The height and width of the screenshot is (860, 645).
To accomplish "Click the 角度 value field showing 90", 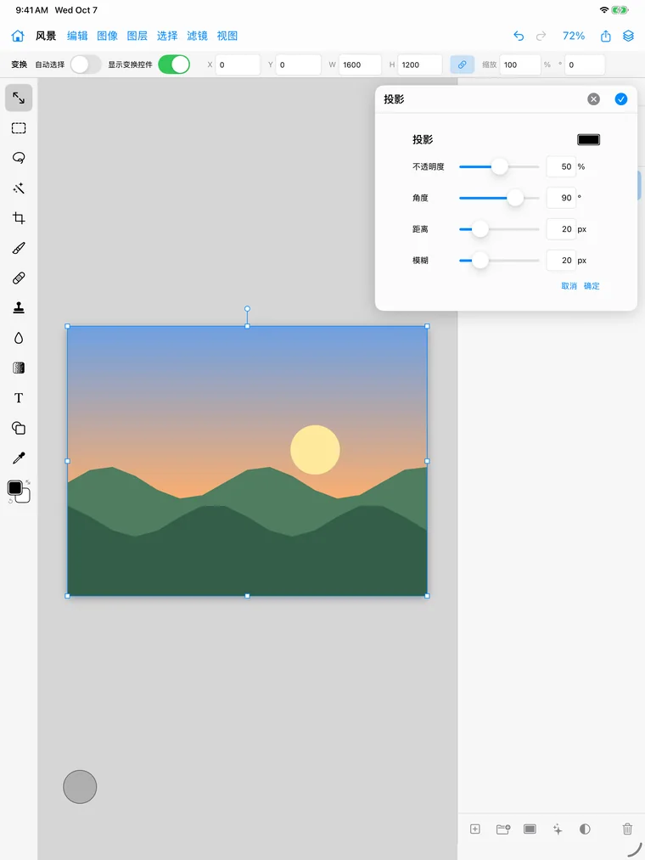I will pyautogui.click(x=561, y=198).
